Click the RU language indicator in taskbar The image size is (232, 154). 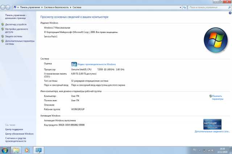pyautogui.click(x=195, y=150)
